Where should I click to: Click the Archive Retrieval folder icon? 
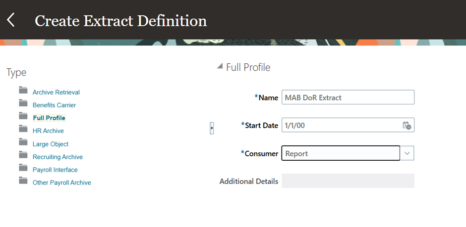(23, 90)
